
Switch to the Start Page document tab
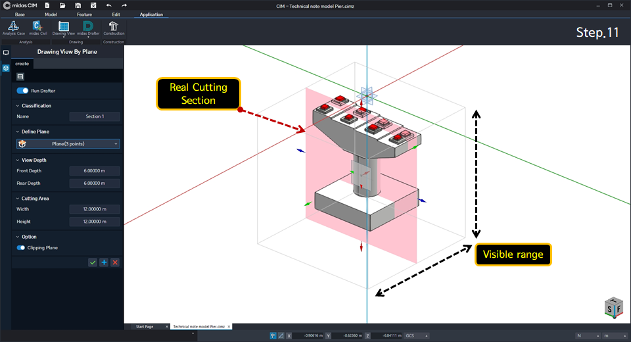click(145, 327)
